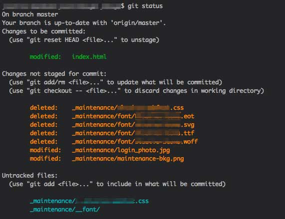Click the deleted font .woff file path
This screenshot has width=285, height=219.
pos(135,142)
